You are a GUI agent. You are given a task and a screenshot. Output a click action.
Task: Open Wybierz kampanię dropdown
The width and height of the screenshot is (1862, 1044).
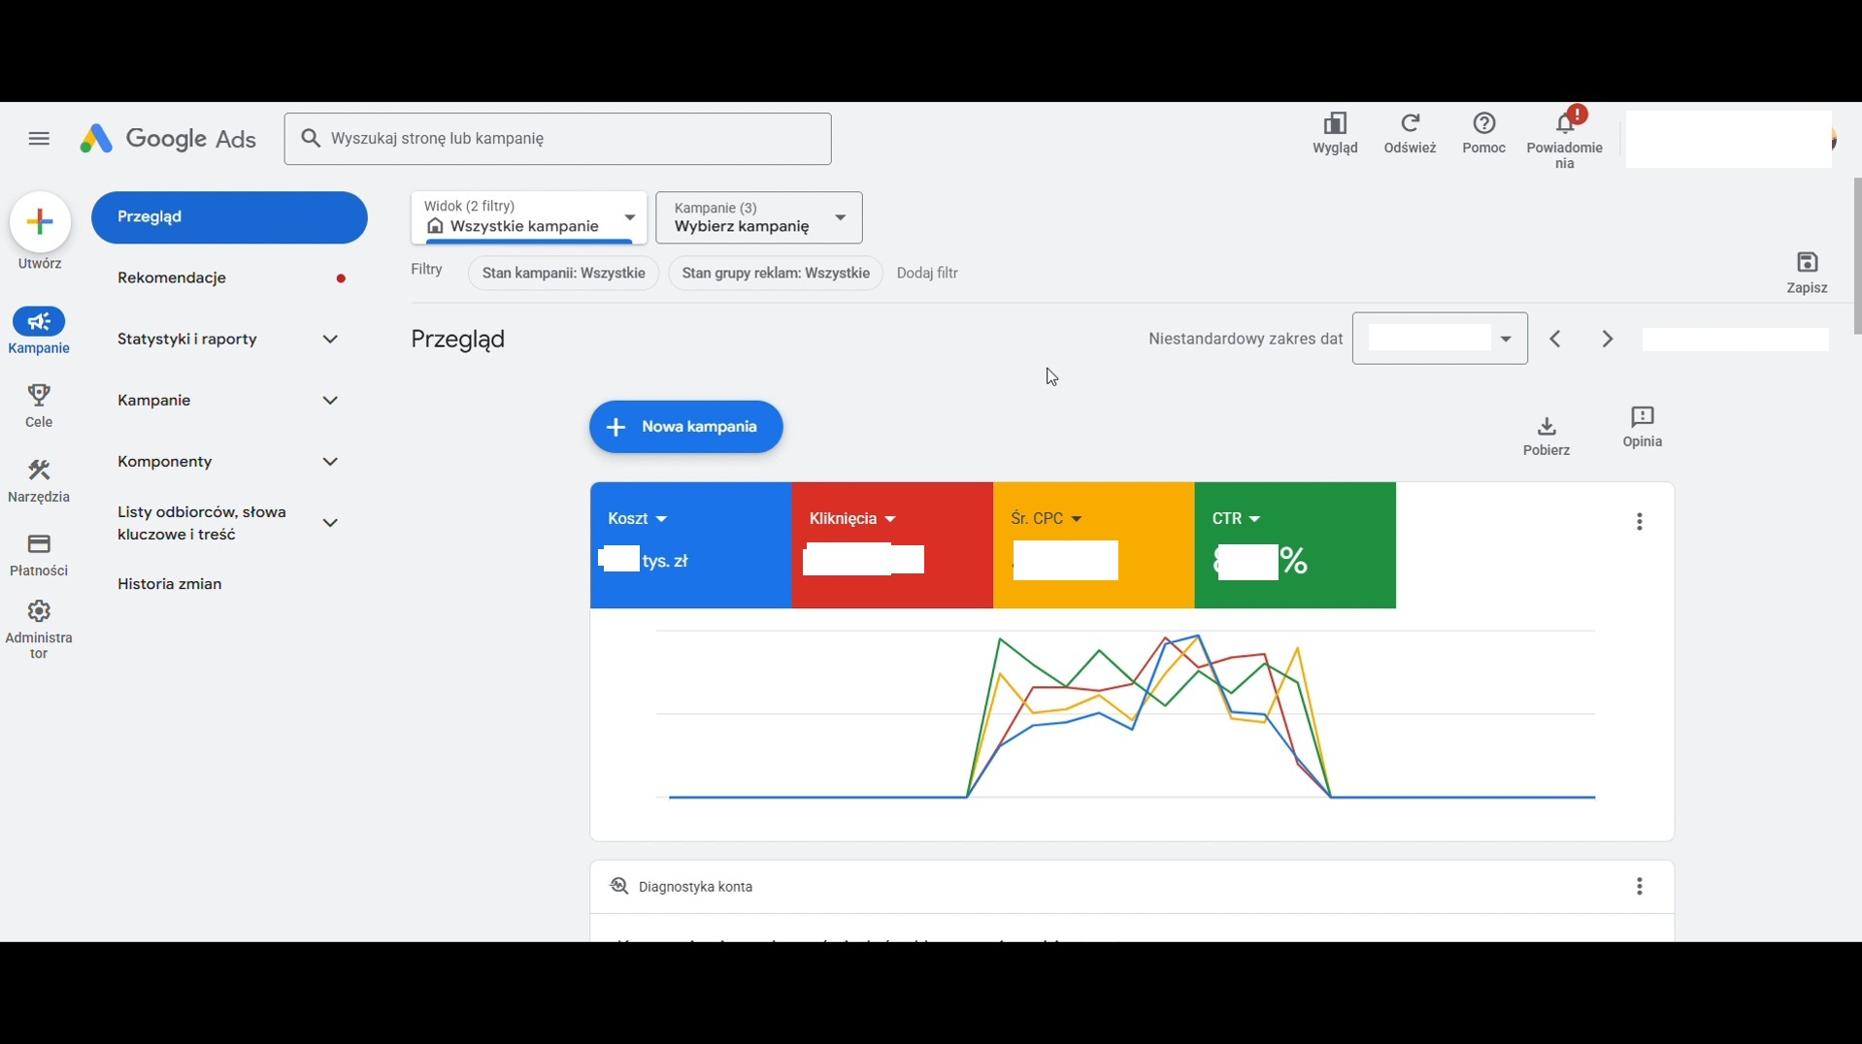point(758,218)
